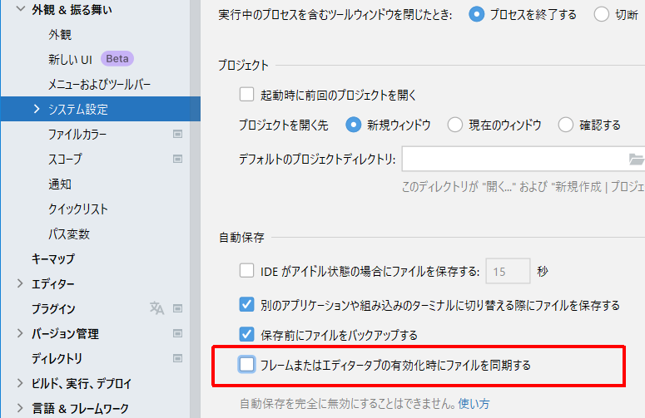Click the project settings icon beside バージョン管理
The height and width of the screenshot is (418, 645).
pyautogui.click(x=177, y=333)
